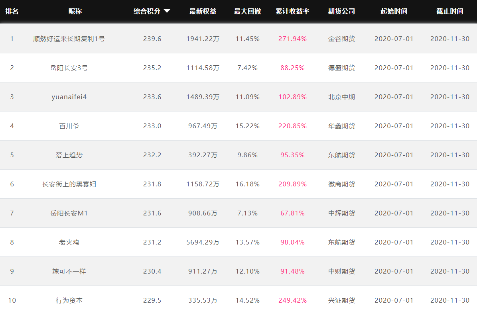
Task: Click the 最新权益 column header
Action: (203, 11)
